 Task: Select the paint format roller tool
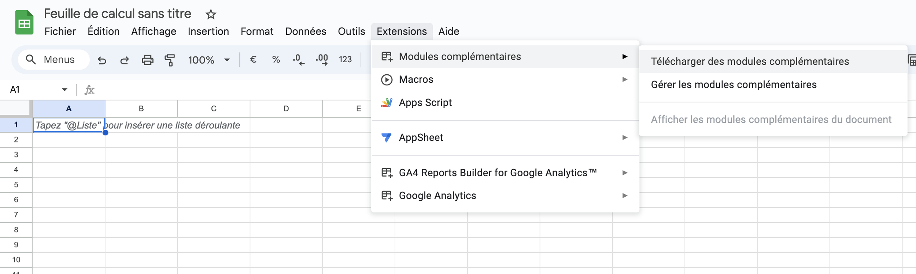pyautogui.click(x=170, y=60)
